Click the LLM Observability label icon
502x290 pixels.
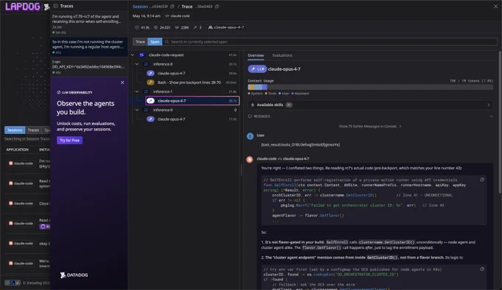pos(58,93)
